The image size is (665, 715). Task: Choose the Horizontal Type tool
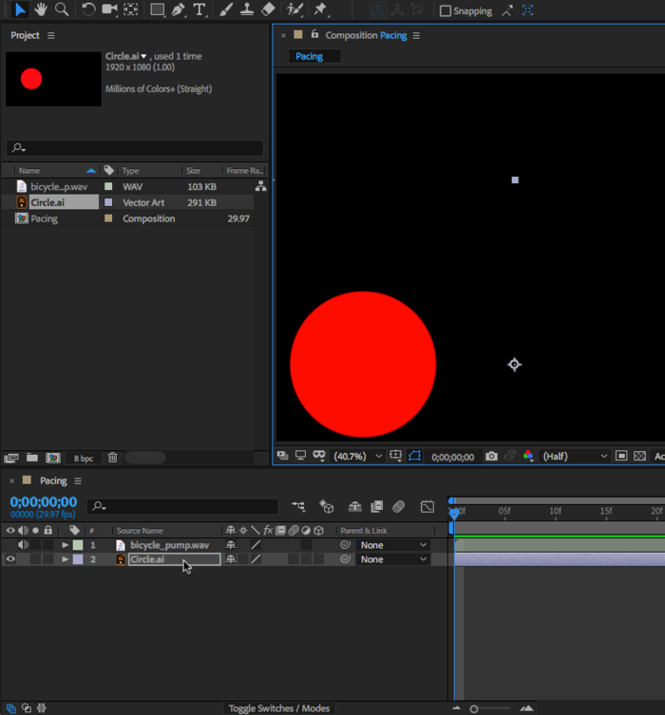(x=199, y=9)
